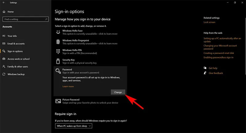The image size is (246, 133).
Task: Open 'Creating a password reset disk' link
Action: pyautogui.click(x=219, y=53)
